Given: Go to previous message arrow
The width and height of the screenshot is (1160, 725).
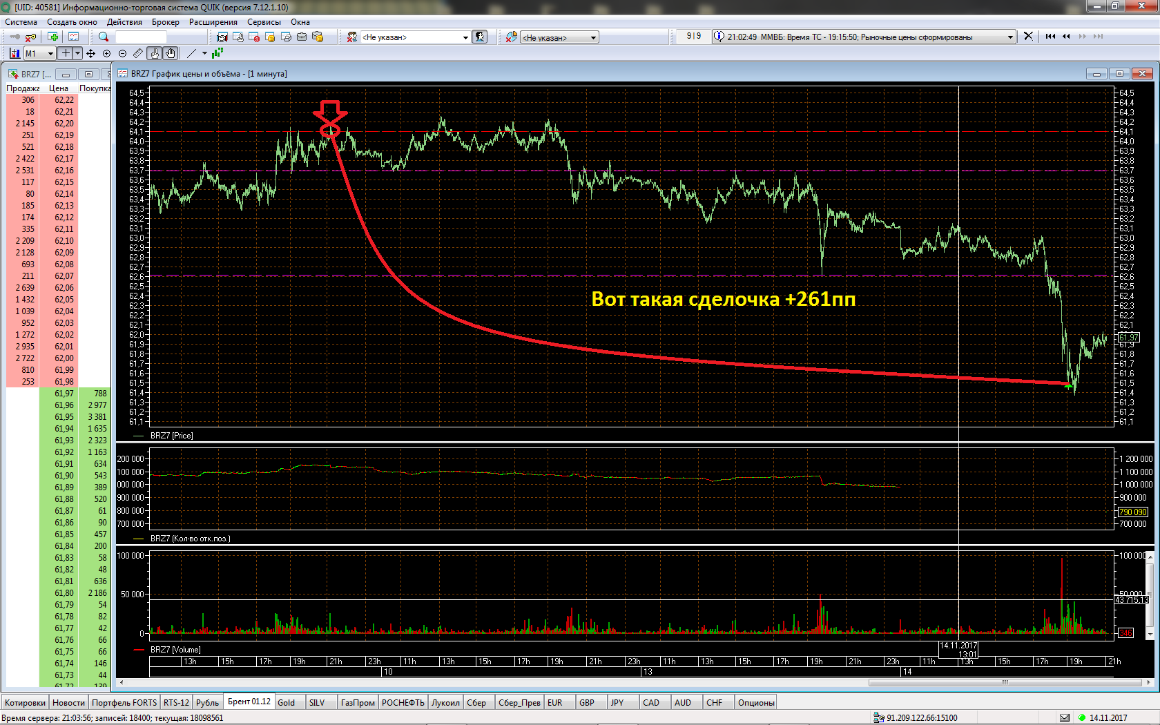Looking at the screenshot, I should 1066,36.
